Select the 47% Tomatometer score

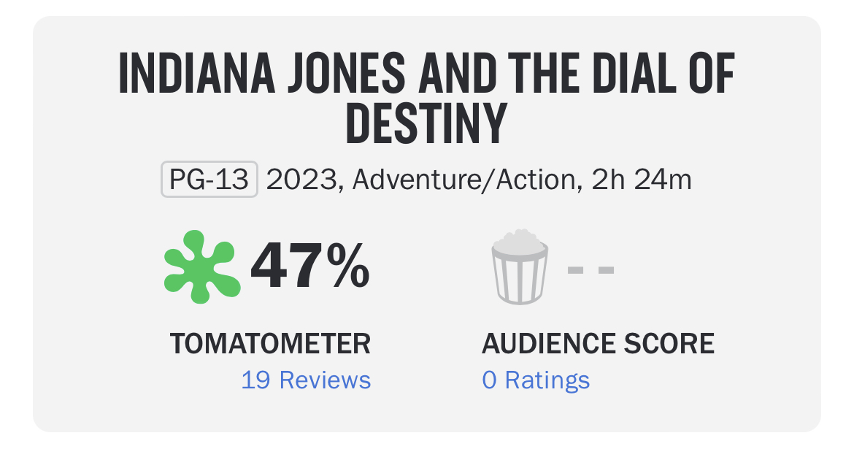[310, 266]
